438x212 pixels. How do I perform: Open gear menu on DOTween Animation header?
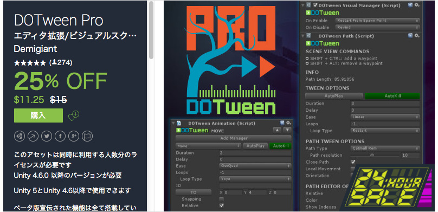click(288, 123)
